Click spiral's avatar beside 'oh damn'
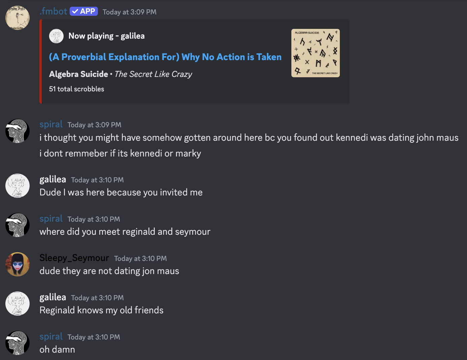This screenshot has height=360, width=467. 17,343
